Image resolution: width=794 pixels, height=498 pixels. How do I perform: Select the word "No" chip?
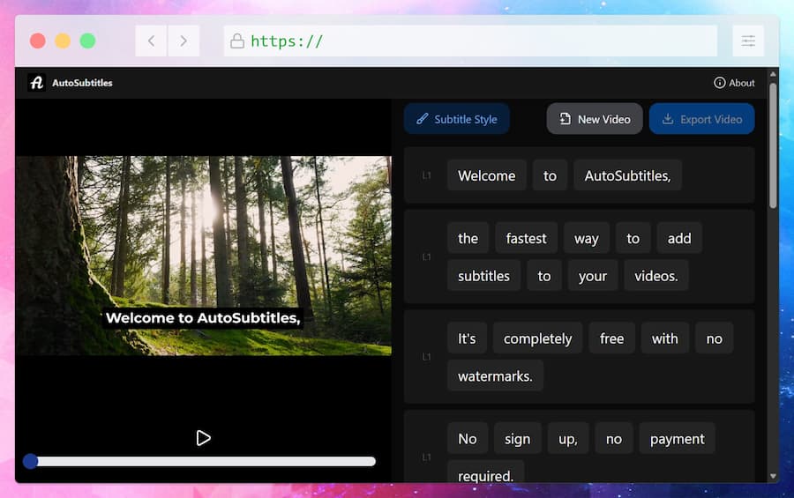pyautogui.click(x=468, y=438)
